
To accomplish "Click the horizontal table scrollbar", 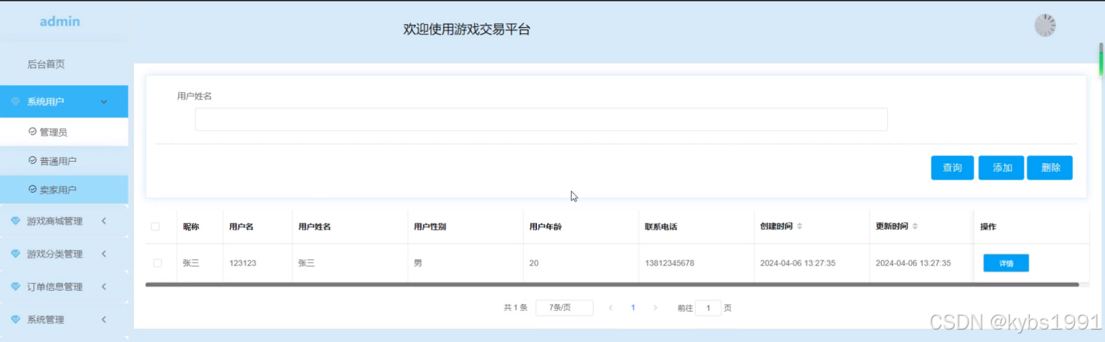I will click(x=611, y=285).
